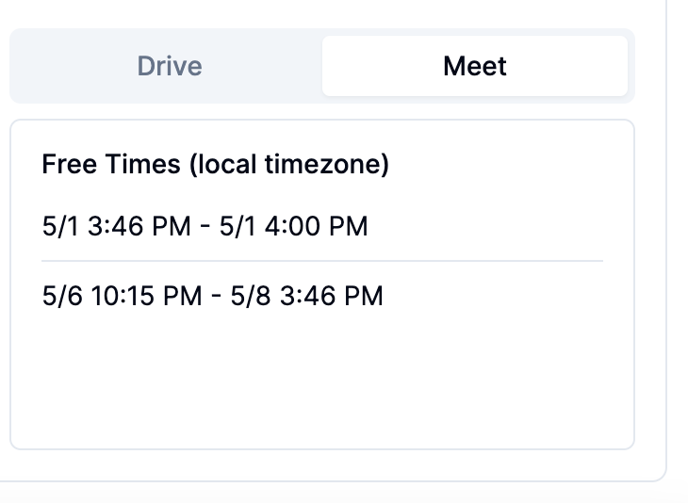
Task: Click the "(local timezone)" label text
Action: tap(289, 164)
